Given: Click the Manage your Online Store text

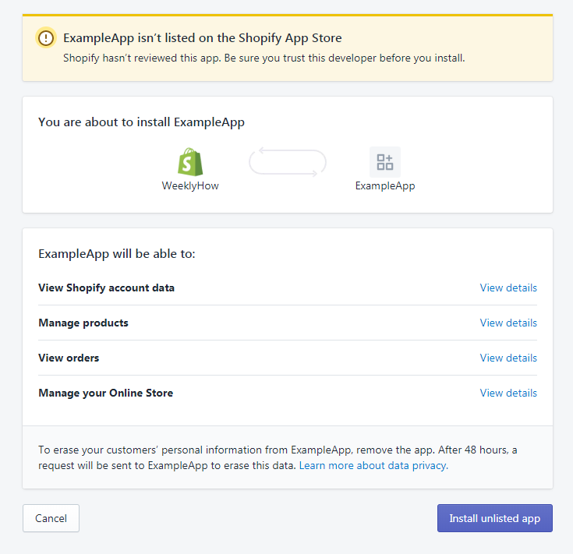Looking at the screenshot, I should coord(105,393).
